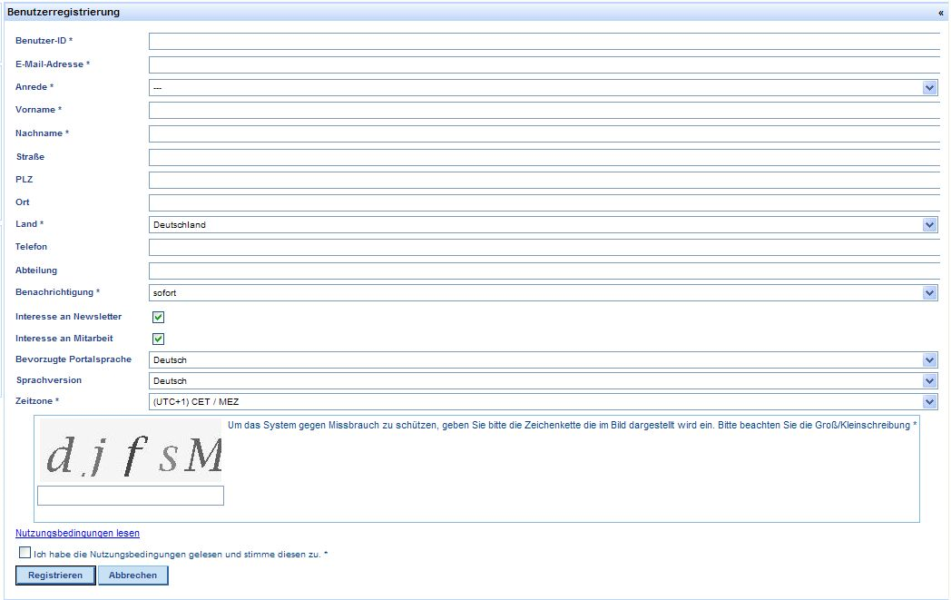Viewport: 951px width, 600px height.
Task: Click the captcha text input field
Action: click(x=131, y=496)
